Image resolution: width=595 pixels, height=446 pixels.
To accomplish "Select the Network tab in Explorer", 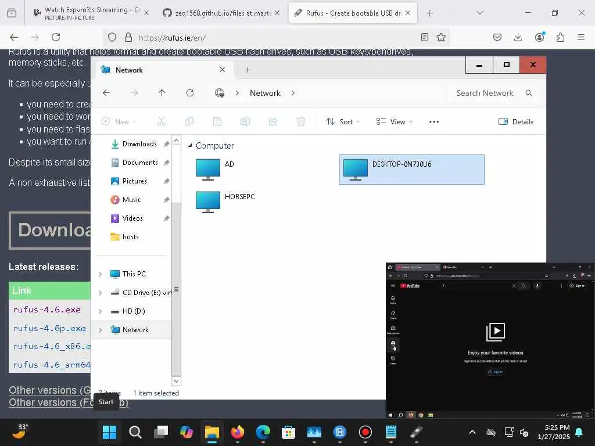I will point(163,70).
